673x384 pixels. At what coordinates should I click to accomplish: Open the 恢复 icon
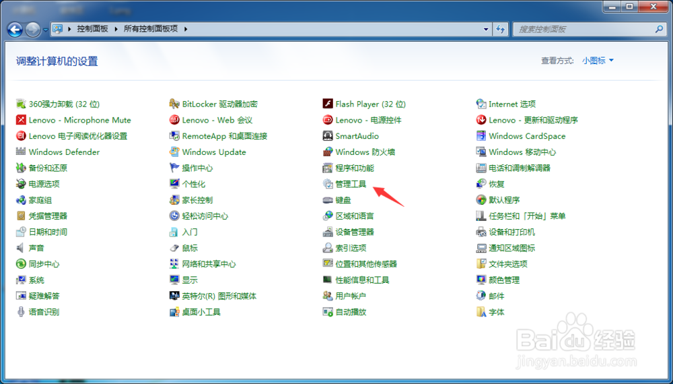click(x=481, y=184)
